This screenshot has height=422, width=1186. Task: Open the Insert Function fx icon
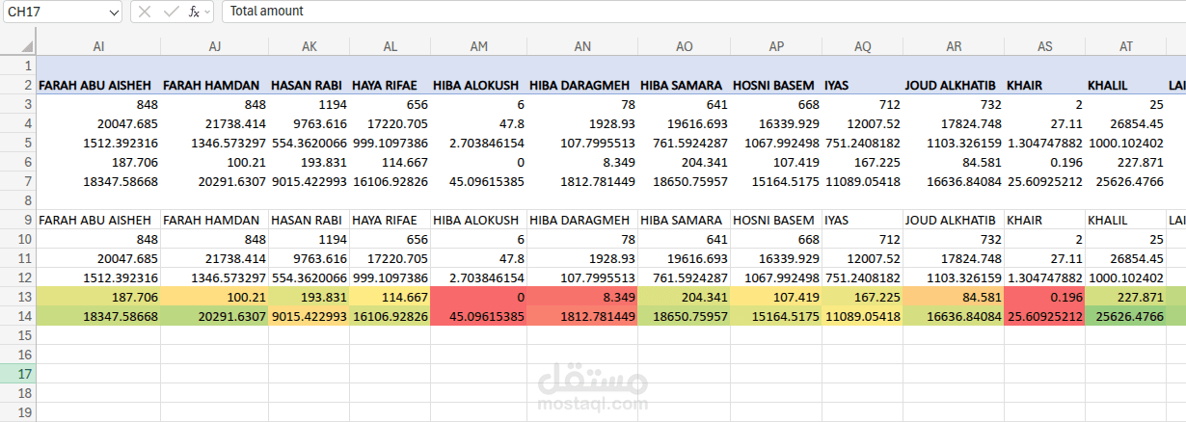coord(194,12)
